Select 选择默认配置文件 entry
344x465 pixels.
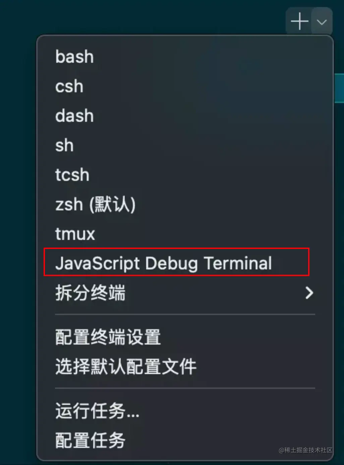tap(126, 367)
